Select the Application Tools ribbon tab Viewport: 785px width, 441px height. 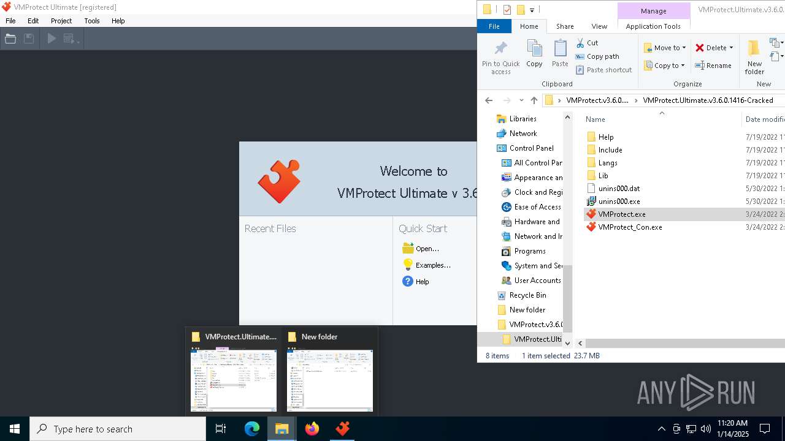pyautogui.click(x=653, y=26)
